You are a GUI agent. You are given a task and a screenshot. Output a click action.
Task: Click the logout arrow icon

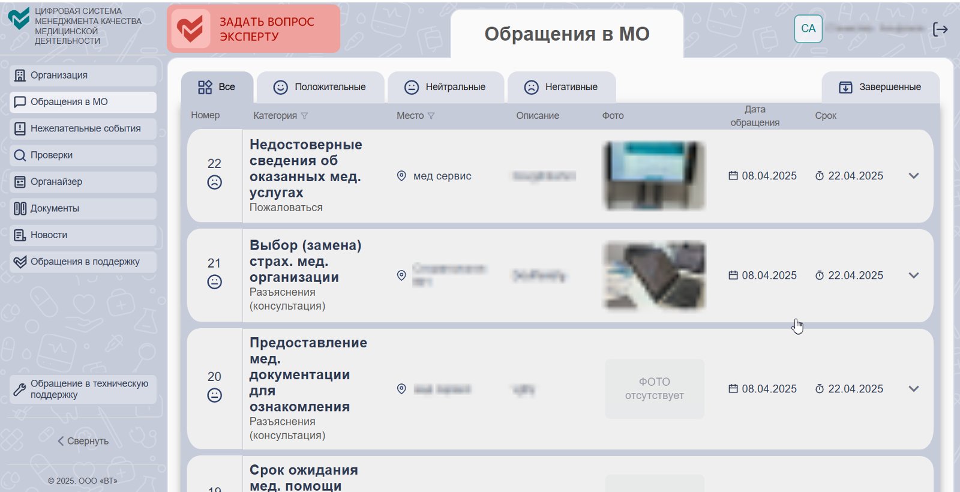(940, 29)
